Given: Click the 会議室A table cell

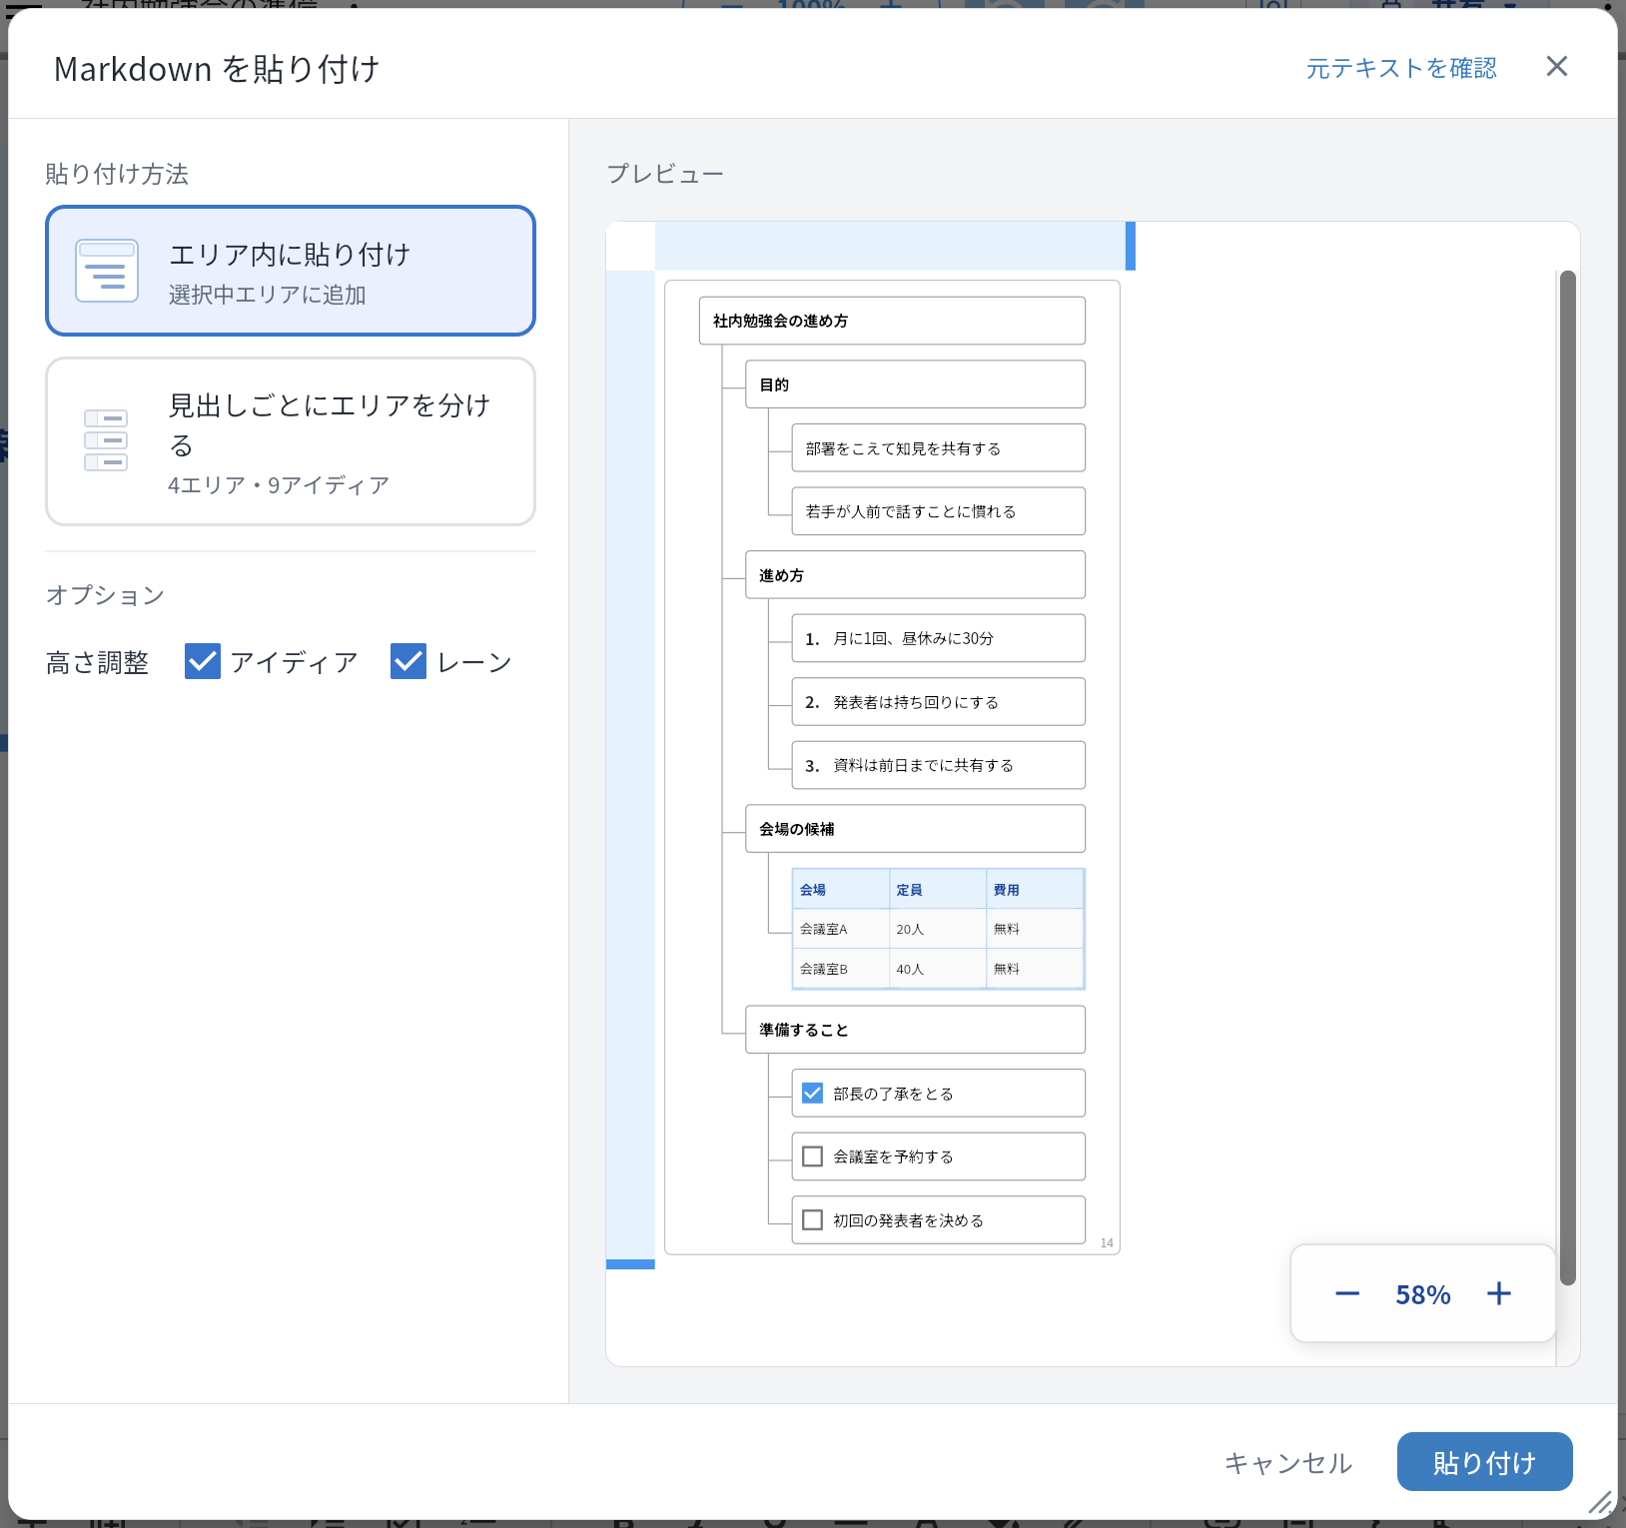Looking at the screenshot, I should (x=841, y=929).
